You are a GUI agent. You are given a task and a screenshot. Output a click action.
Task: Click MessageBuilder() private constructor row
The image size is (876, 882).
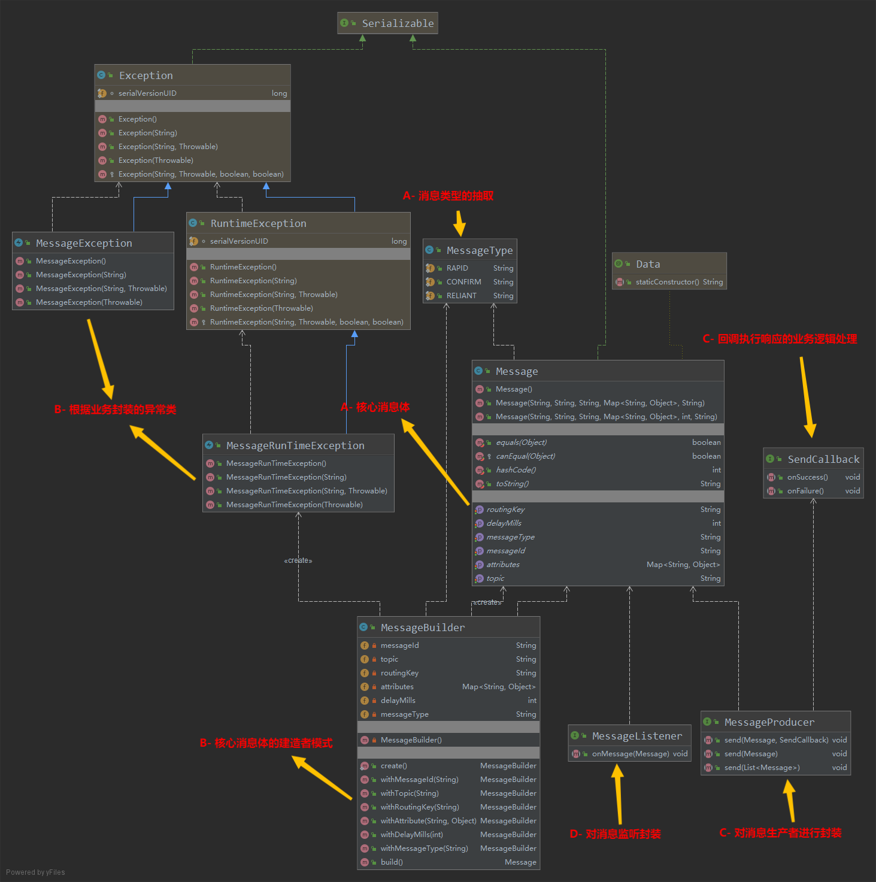coord(448,739)
